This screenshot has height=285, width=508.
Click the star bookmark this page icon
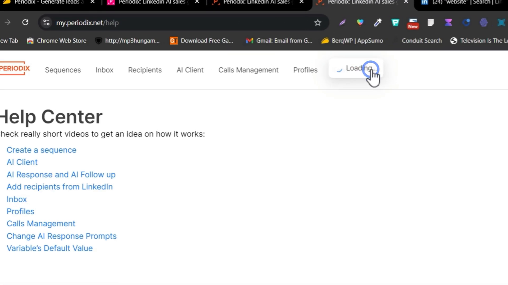(318, 23)
